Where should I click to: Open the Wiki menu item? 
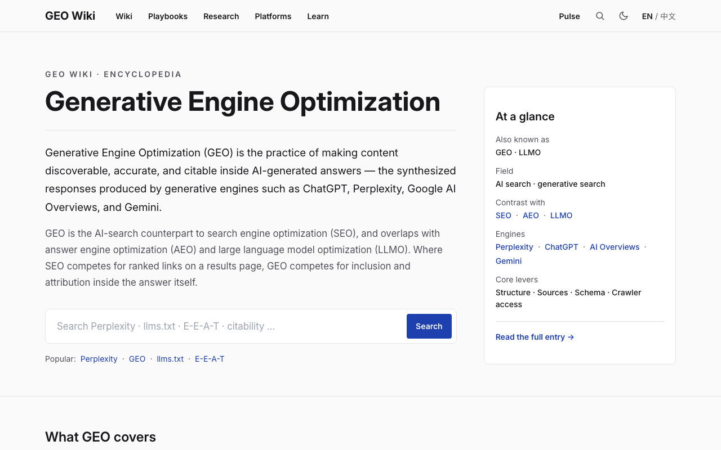point(124,16)
